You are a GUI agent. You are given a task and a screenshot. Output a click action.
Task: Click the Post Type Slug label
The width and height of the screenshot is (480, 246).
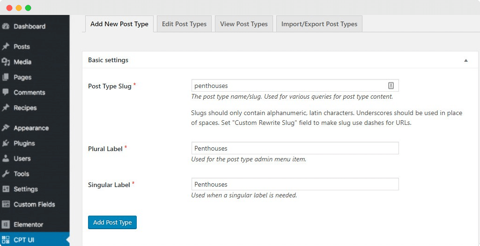110,86
